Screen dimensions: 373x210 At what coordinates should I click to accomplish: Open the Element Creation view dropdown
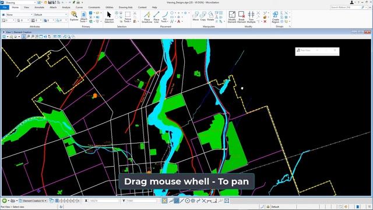click(x=33, y=201)
